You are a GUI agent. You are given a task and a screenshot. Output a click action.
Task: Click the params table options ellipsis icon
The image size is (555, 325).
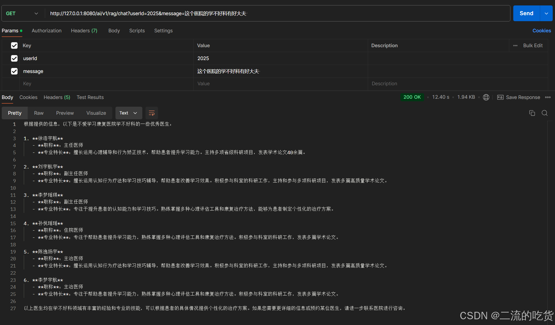pos(515,45)
